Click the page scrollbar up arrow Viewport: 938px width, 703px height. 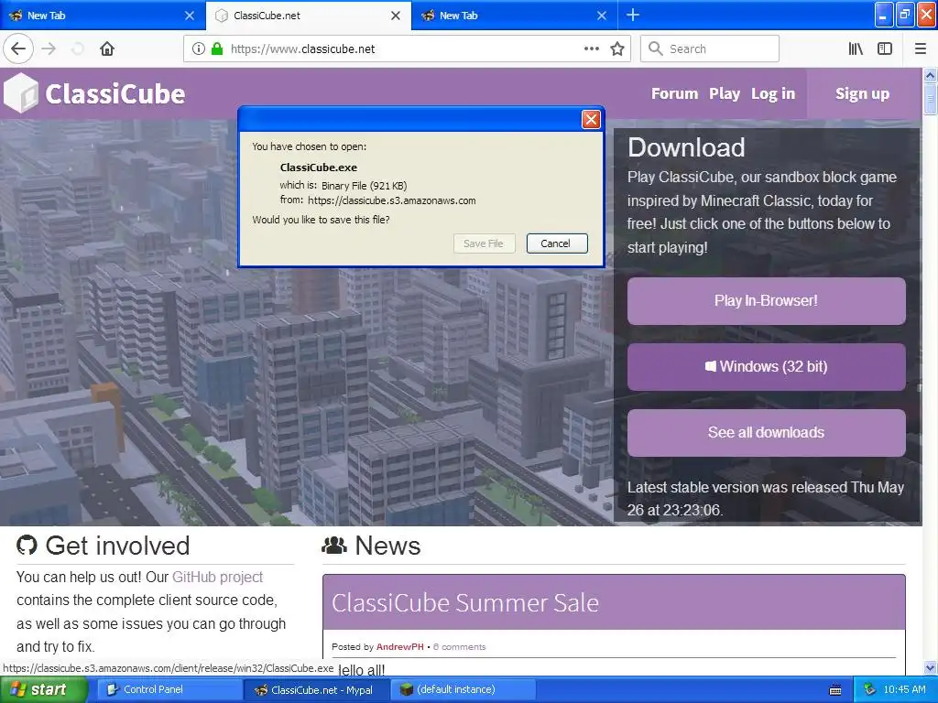pyautogui.click(x=930, y=75)
